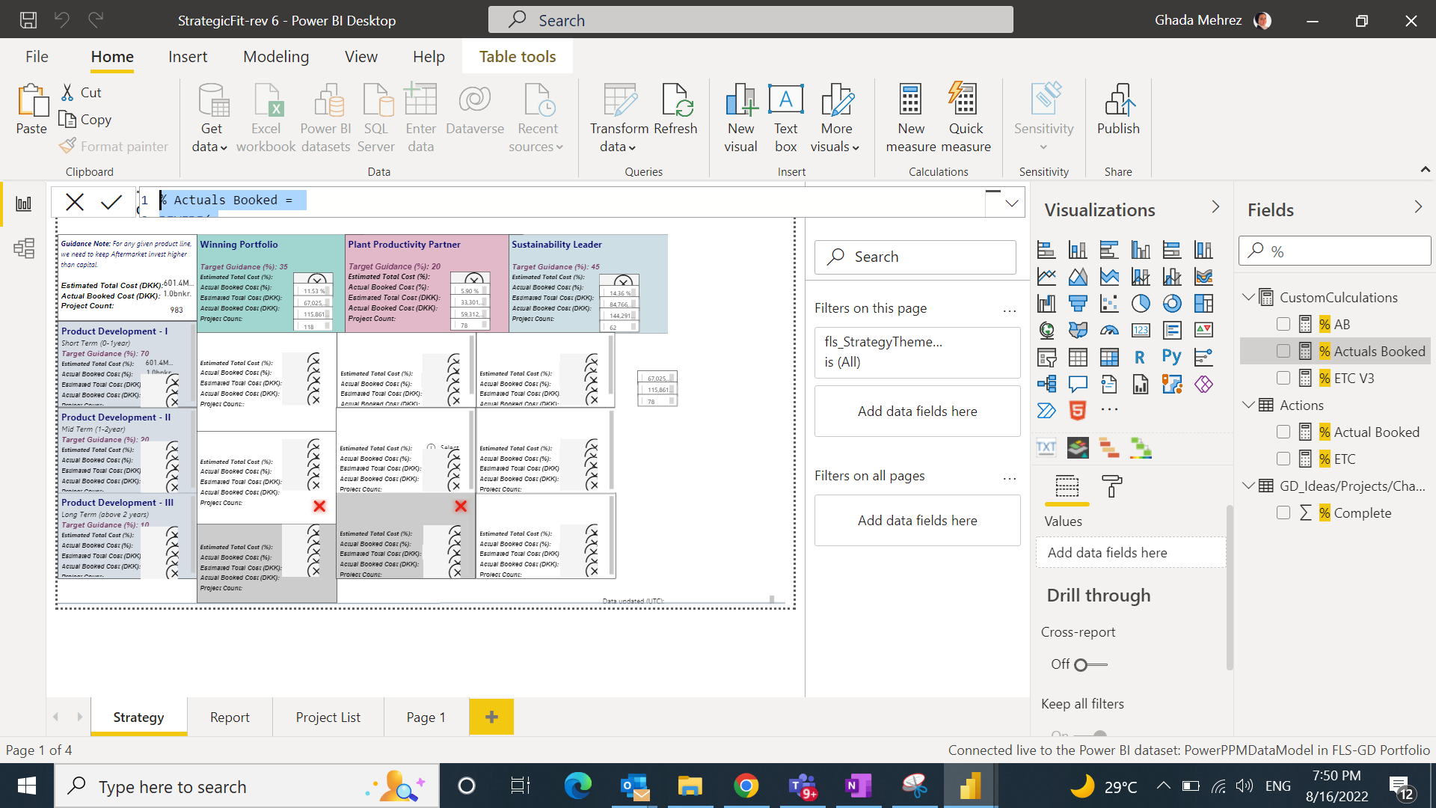
Task: Collapse the Fields pane
Action: point(1418,207)
